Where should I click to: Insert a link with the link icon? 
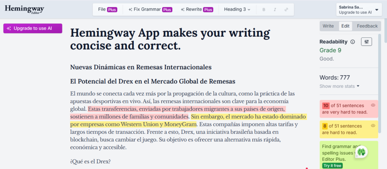(286, 9)
